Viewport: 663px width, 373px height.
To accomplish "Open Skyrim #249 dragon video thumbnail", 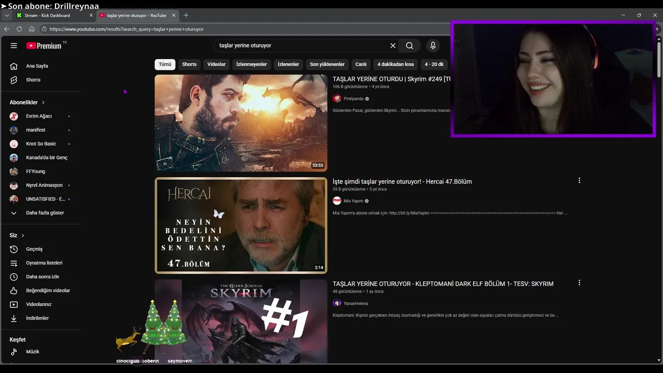I will pyautogui.click(x=241, y=123).
